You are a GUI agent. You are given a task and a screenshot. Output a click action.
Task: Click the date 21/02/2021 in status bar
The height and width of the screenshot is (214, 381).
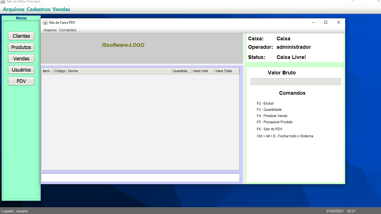[x=335, y=211]
